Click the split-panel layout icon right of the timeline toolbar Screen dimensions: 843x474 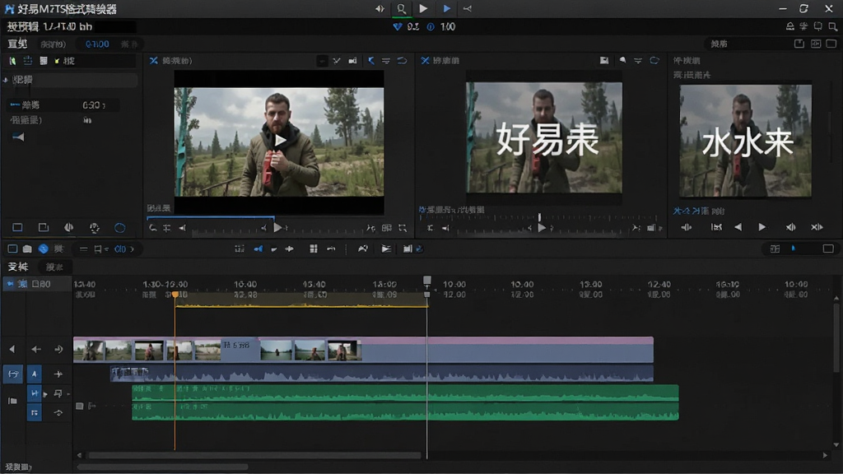(x=775, y=249)
